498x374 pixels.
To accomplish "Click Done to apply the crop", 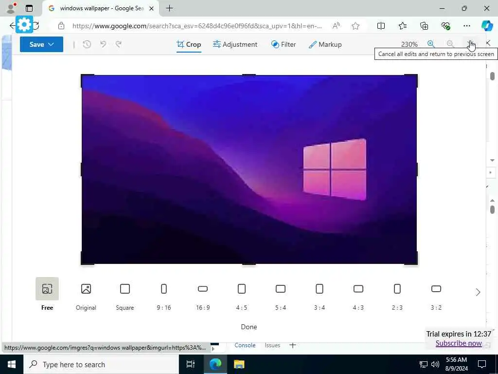I will [249, 327].
